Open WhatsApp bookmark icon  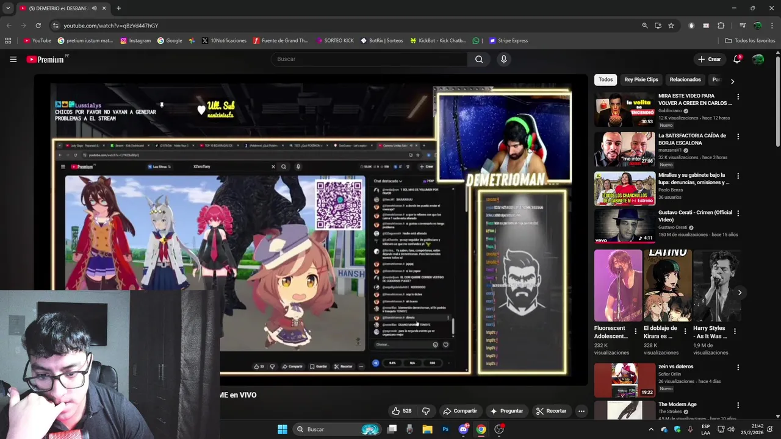[476, 41]
